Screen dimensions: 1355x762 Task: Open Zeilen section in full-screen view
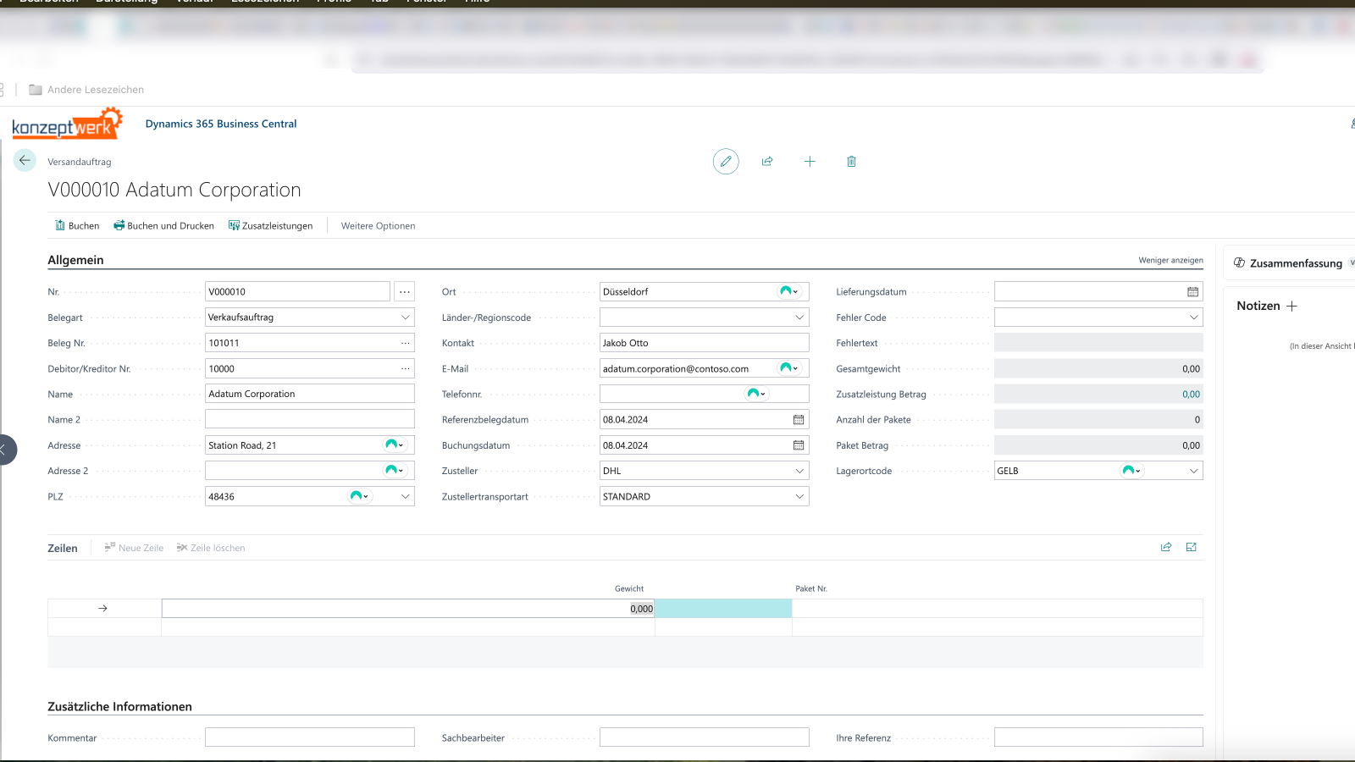pyautogui.click(x=1191, y=548)
